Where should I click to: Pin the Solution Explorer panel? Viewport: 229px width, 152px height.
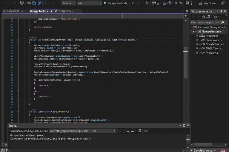(221, 11)
